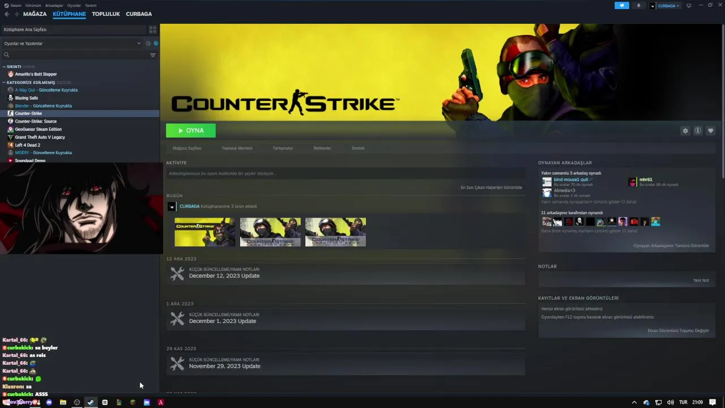Click Ekran Görüntüsü Tuşunu Değiştir

(678, 331)
